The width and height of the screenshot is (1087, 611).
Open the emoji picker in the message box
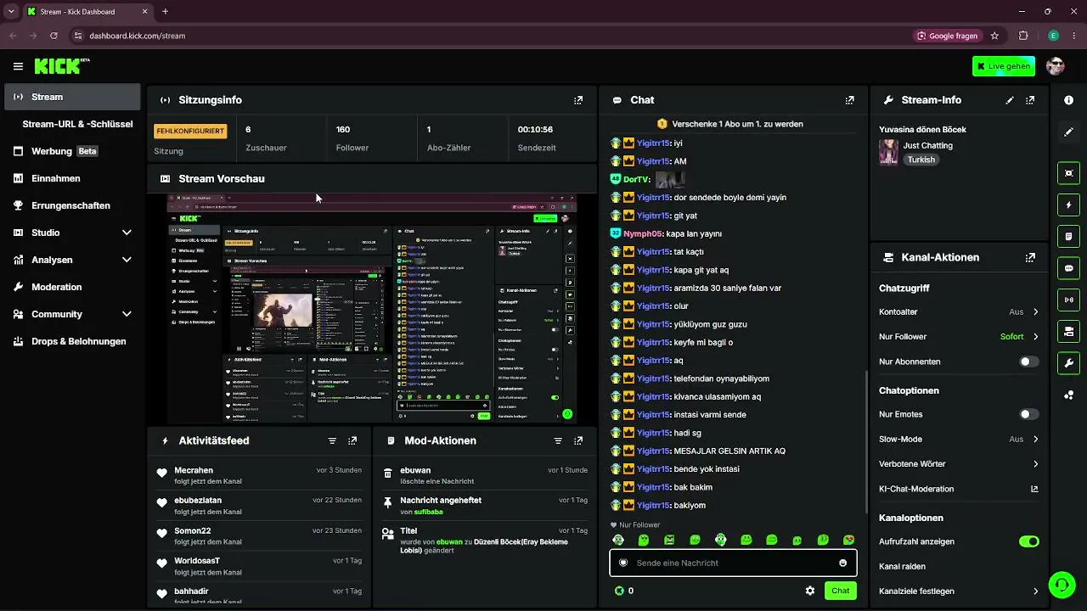click(x=842, y=563)
